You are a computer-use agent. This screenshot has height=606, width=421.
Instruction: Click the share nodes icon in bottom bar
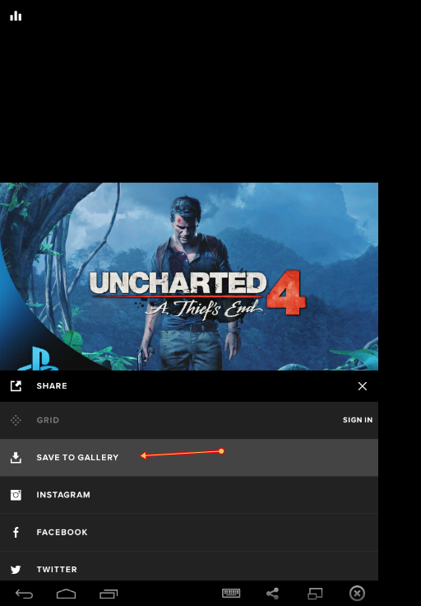[x=273, y=594]
